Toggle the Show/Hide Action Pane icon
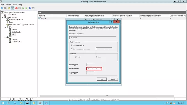 point(33,8)
